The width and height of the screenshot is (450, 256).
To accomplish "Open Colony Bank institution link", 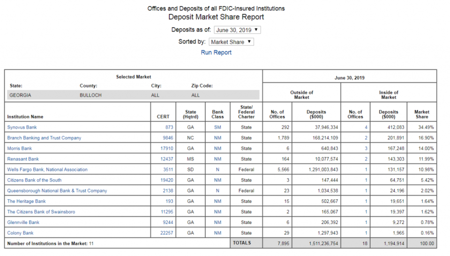I will pyautogui.click(x=20, y=233).
